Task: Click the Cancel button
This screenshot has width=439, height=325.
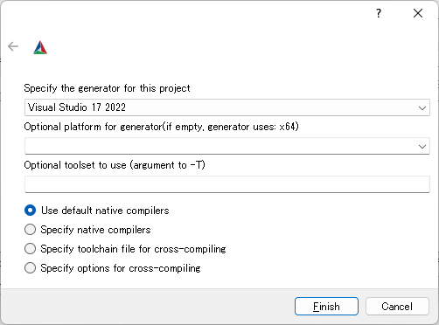Action: (x=397, y=307)
